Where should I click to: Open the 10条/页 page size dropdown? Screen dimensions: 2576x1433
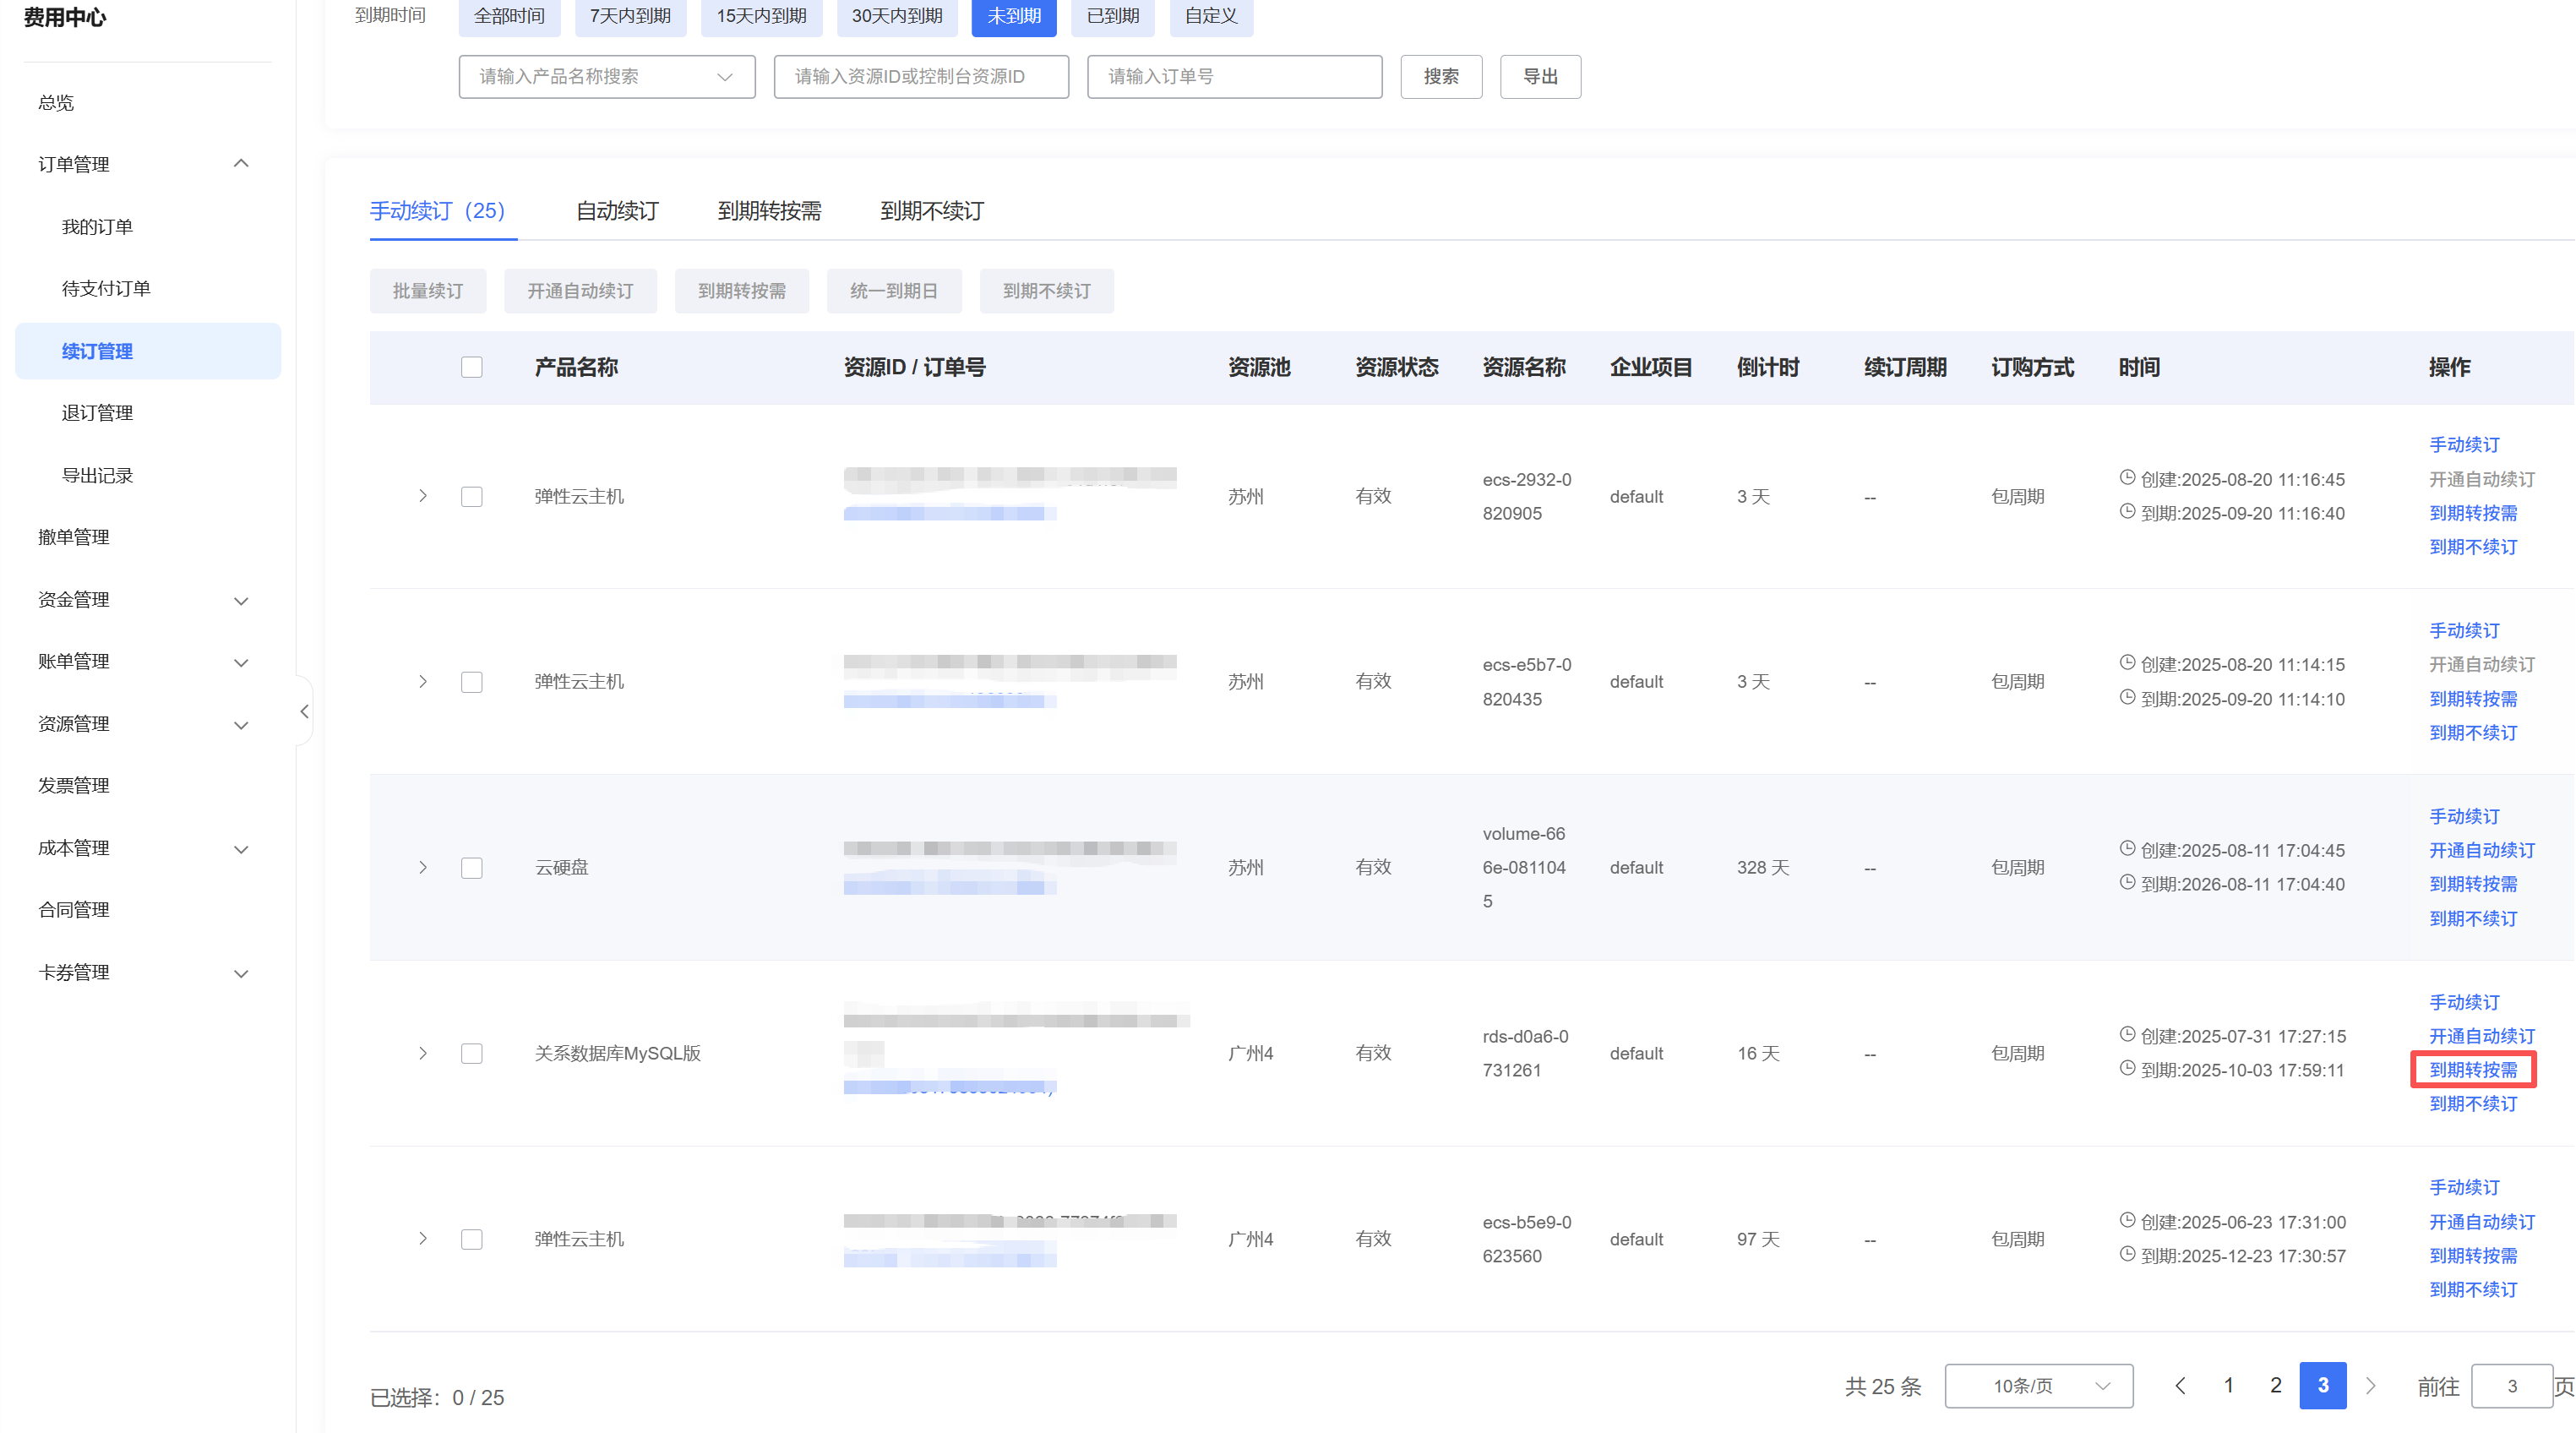[2038, 1385]
